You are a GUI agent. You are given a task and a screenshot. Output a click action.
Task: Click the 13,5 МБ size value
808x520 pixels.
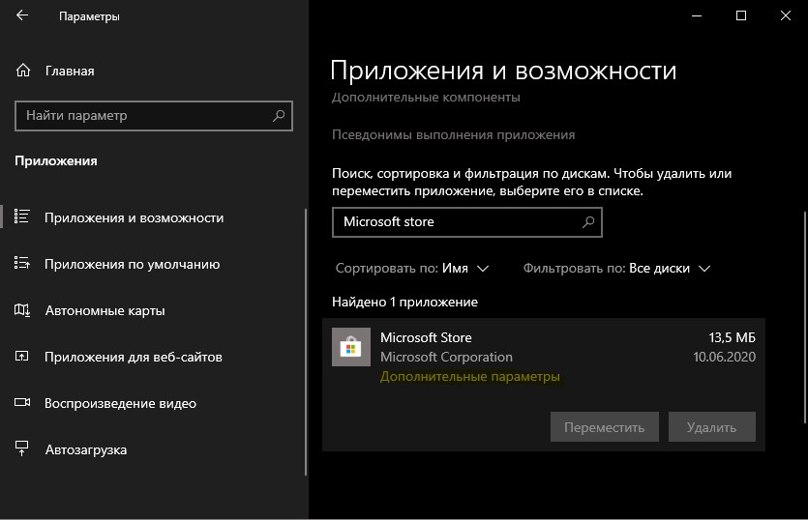732,337
